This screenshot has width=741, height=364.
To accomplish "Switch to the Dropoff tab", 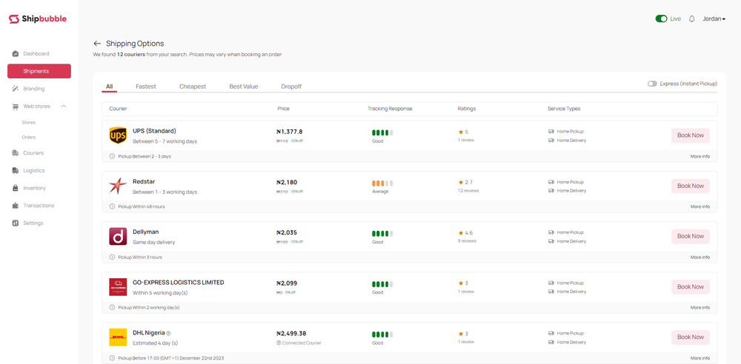I will (x=291, y=87).
